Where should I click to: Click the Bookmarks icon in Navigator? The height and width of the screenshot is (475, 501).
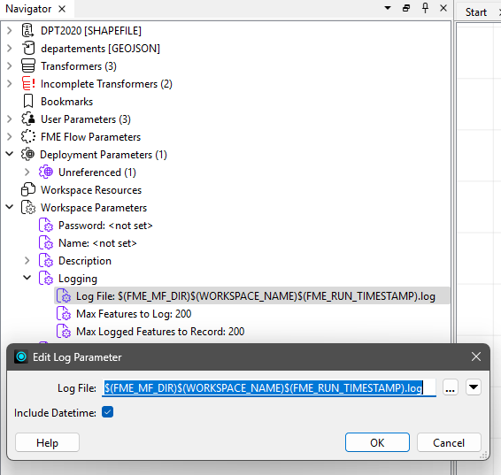28,101
